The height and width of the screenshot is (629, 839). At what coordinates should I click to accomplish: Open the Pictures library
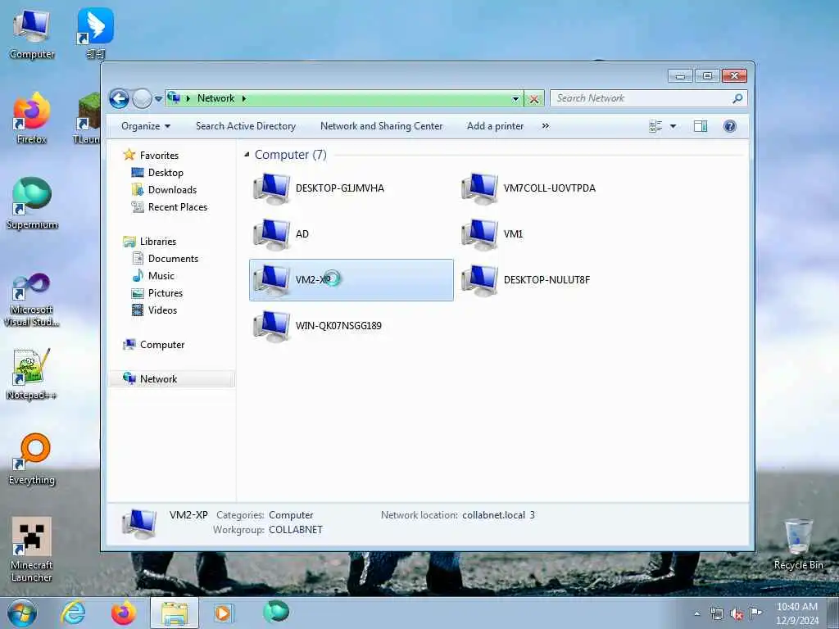[x=166, y=293]
